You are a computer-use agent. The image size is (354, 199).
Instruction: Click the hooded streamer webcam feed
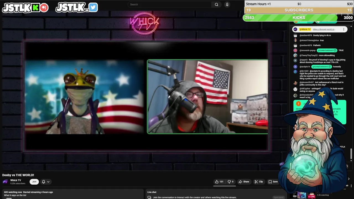pos(208,97)
